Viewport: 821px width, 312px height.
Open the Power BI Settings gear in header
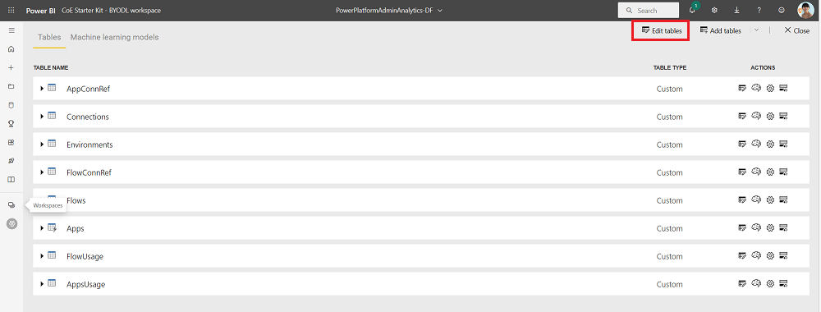click(713, 10)
